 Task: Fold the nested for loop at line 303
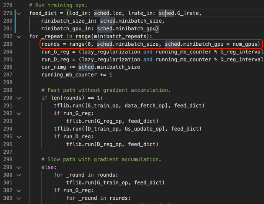19,198
